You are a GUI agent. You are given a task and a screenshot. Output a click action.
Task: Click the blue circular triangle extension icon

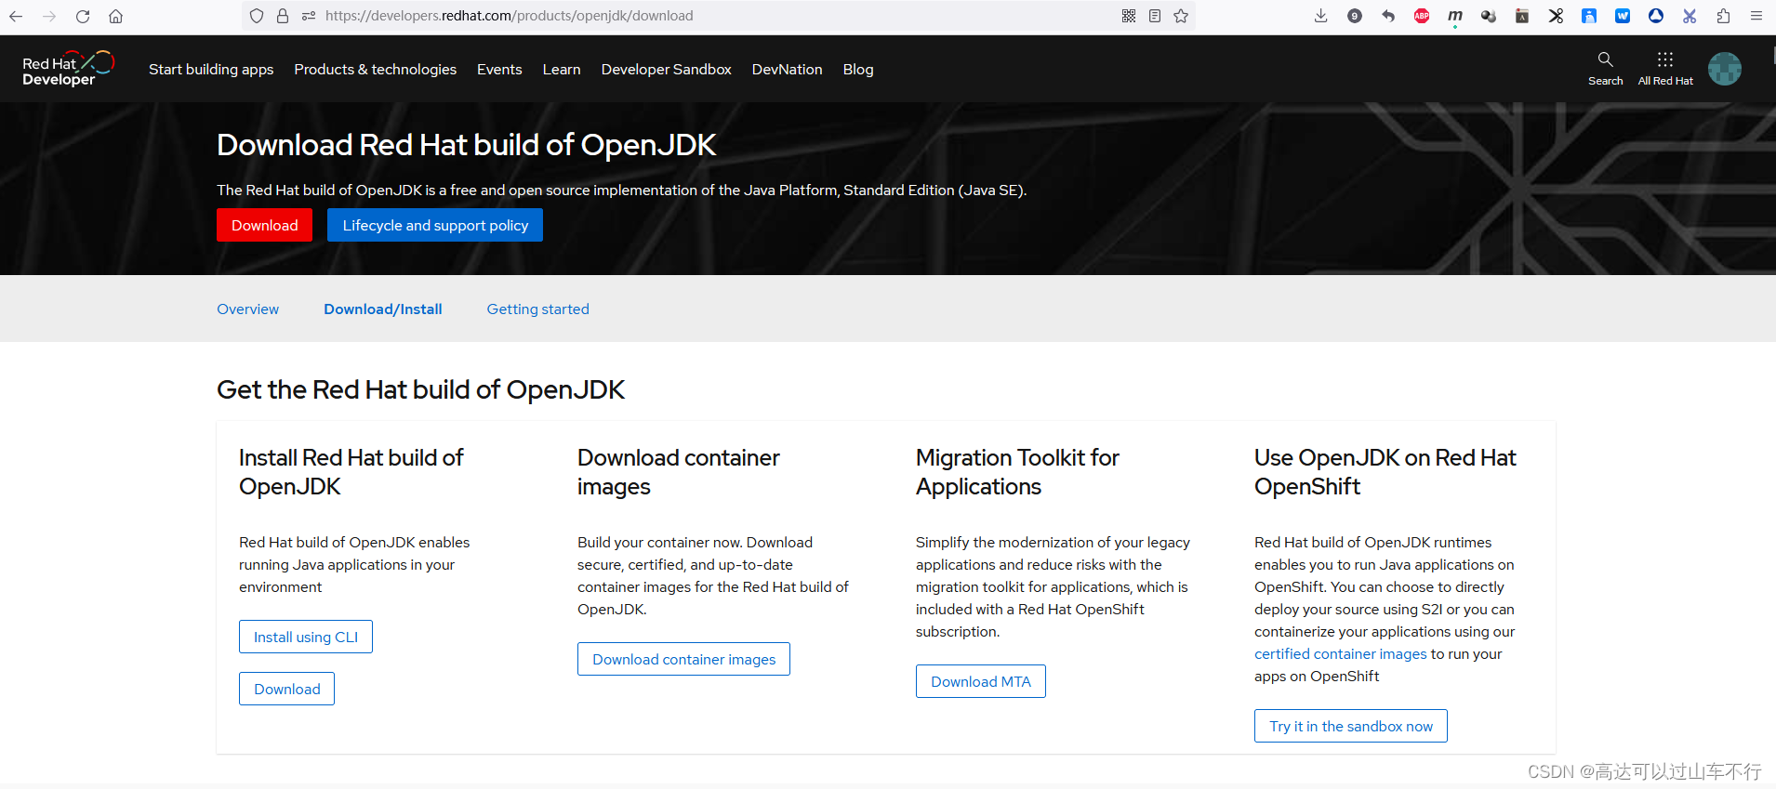pos(1656,16)
